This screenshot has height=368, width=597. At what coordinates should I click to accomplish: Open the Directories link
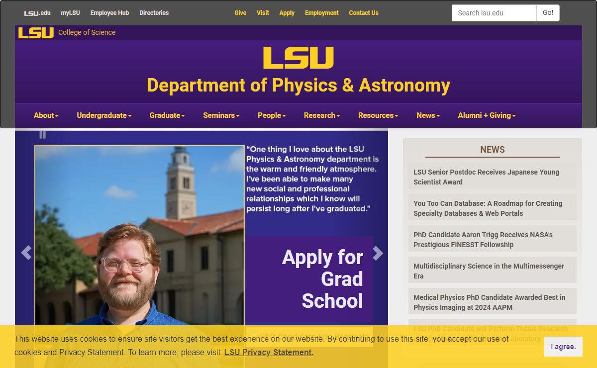pyautogui.click(x=154, y=13)
